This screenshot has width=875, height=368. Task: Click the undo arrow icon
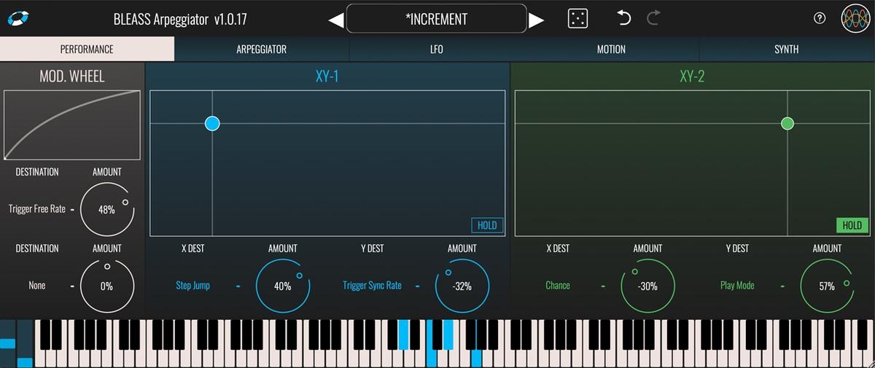(x=623, y=18)
